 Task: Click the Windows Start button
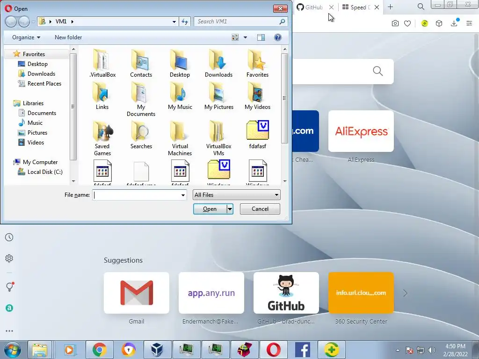coord(13,350)
